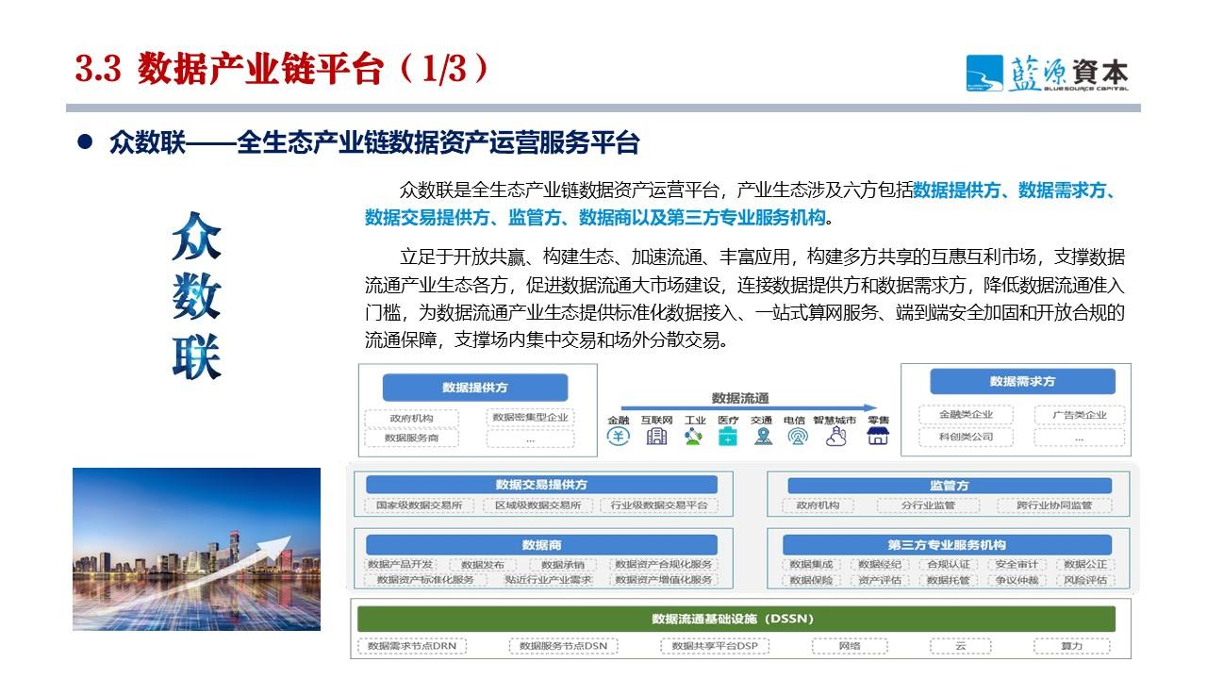Click the 风险评估 box
The height and width of the screenshot is (679, 1207).
click(1084, 580)
